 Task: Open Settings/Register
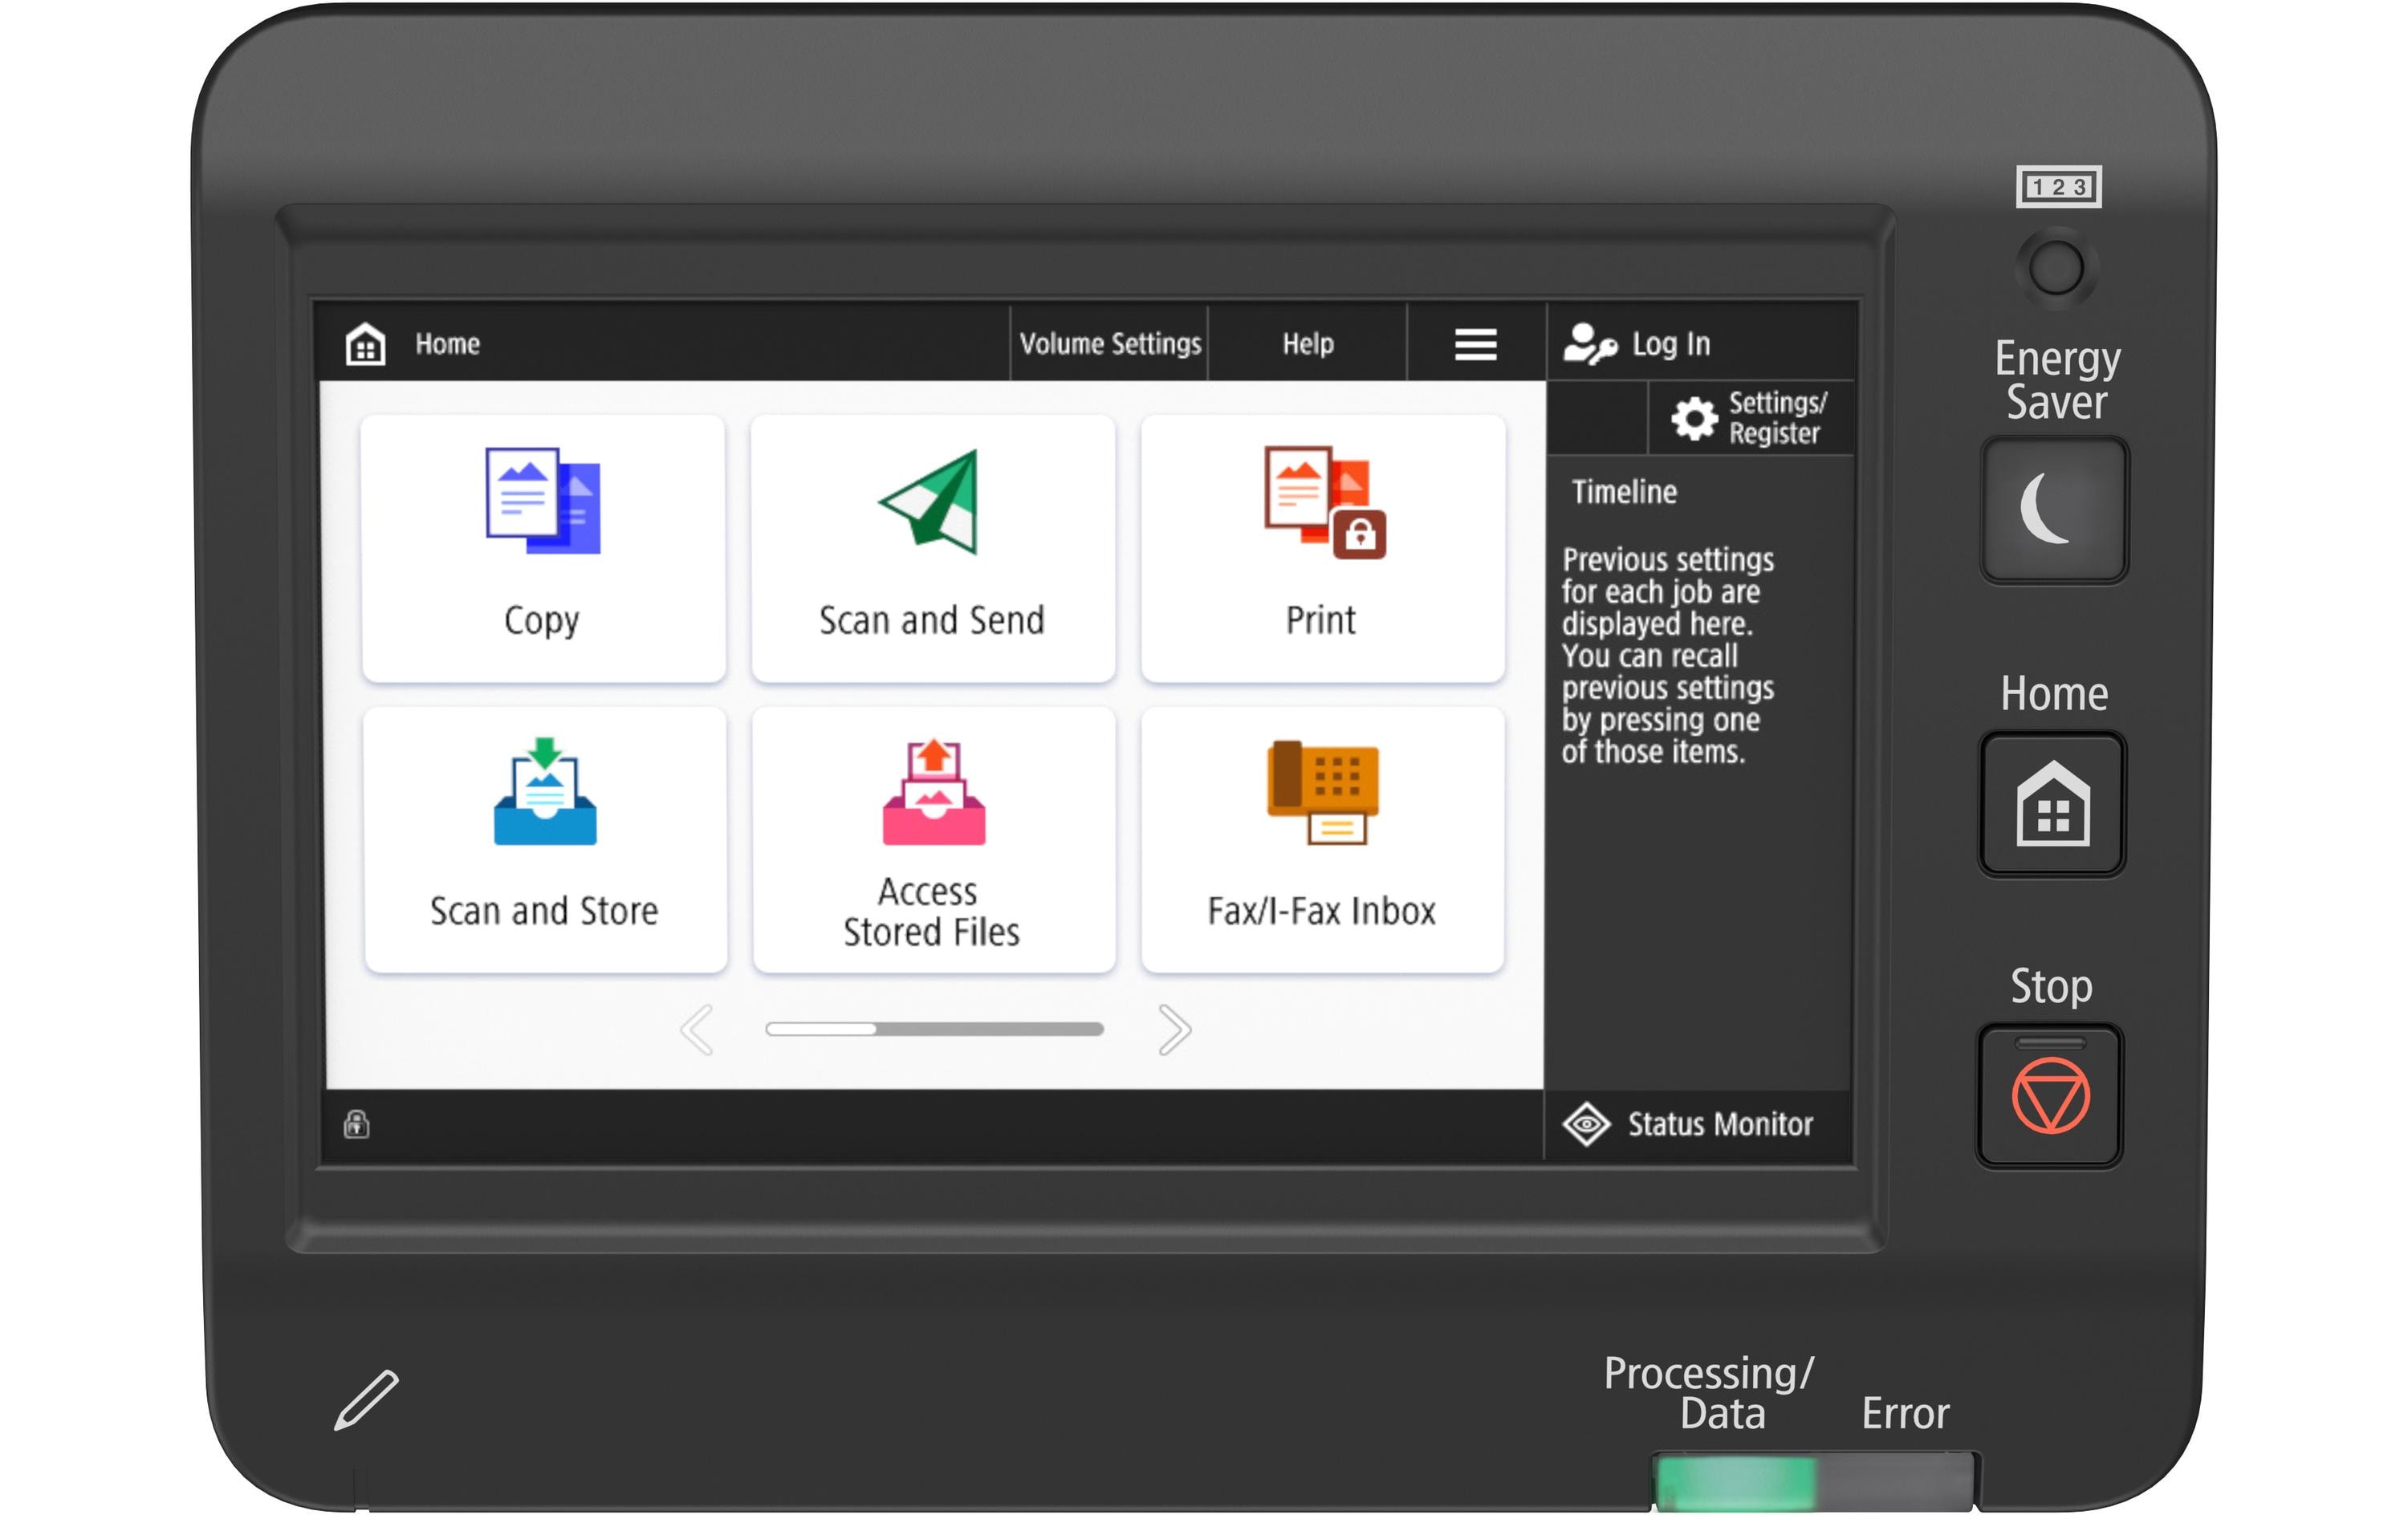[x=1751, y=418]
